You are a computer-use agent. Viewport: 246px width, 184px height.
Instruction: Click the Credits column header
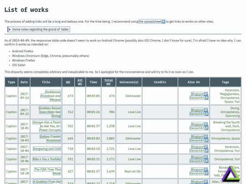coord(160,82)
